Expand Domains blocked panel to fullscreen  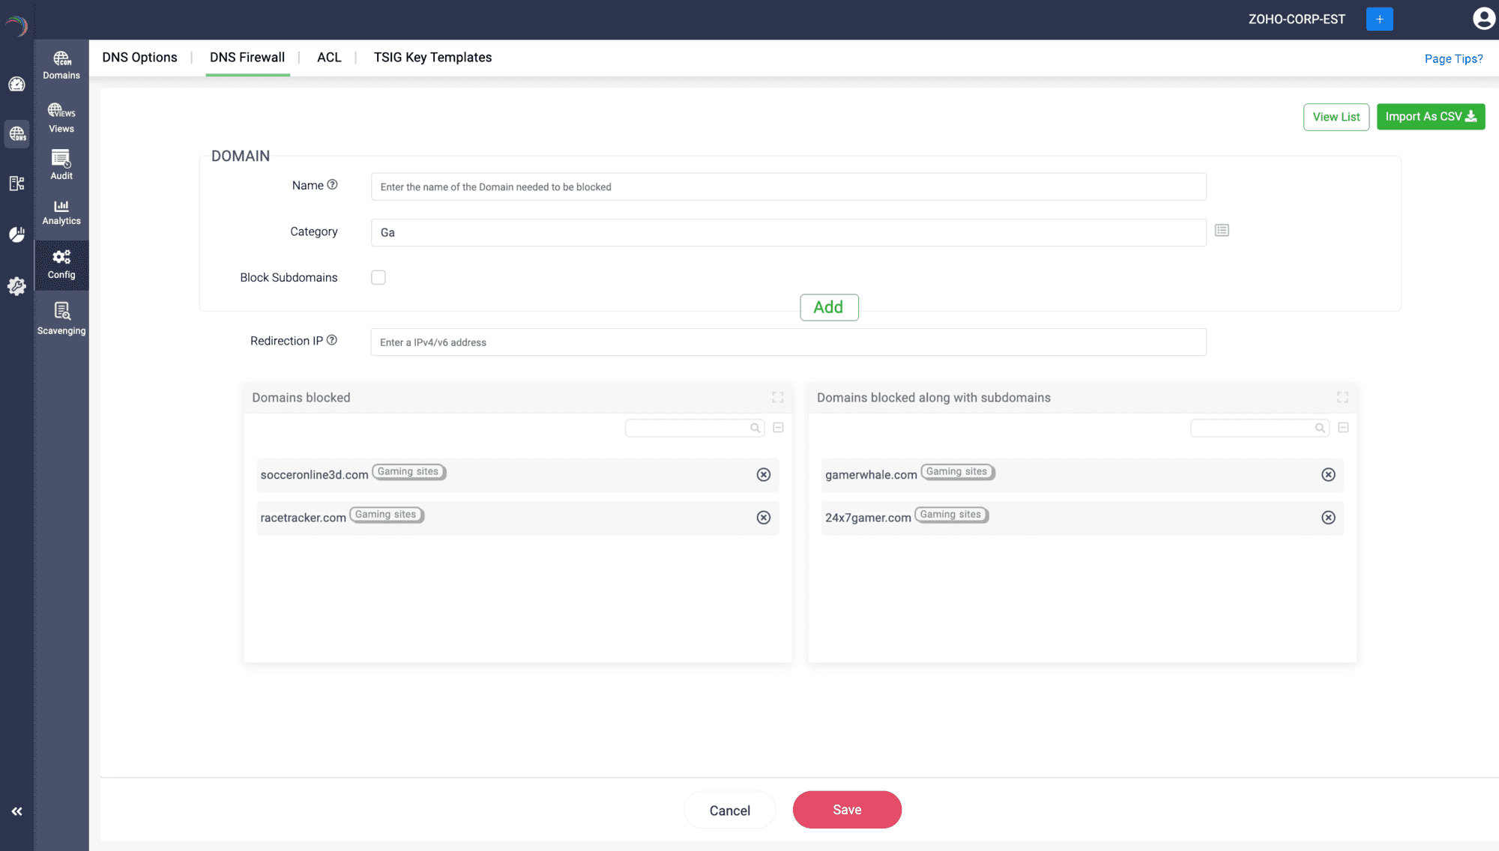(x=778, y=398)
